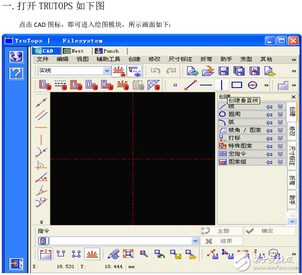The width and height of the screenshot is (302, 275).
Task: Expand the 弧 row chevron
Action: 280,122
